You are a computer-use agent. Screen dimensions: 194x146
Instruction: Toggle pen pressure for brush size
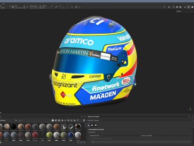pyautogui.click(x=13, y=7)
